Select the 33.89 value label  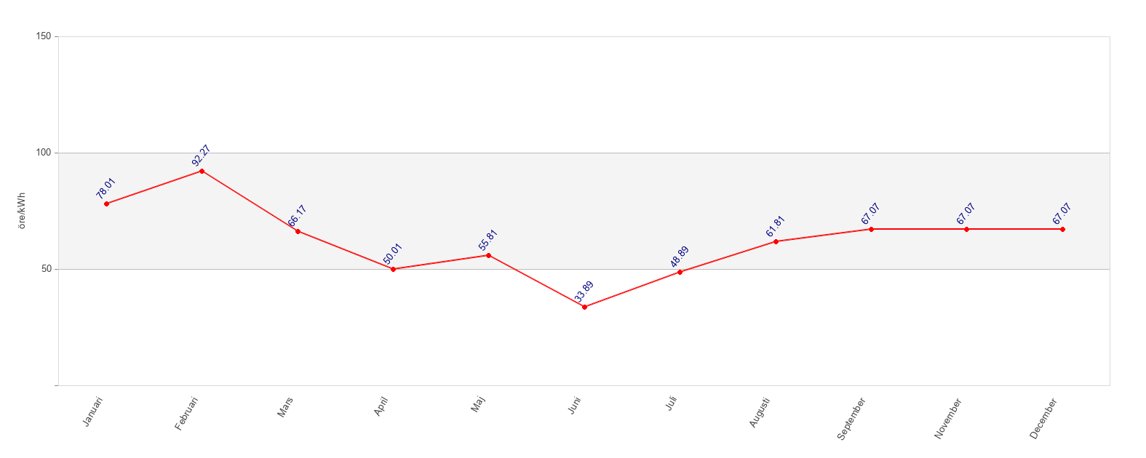584,292
